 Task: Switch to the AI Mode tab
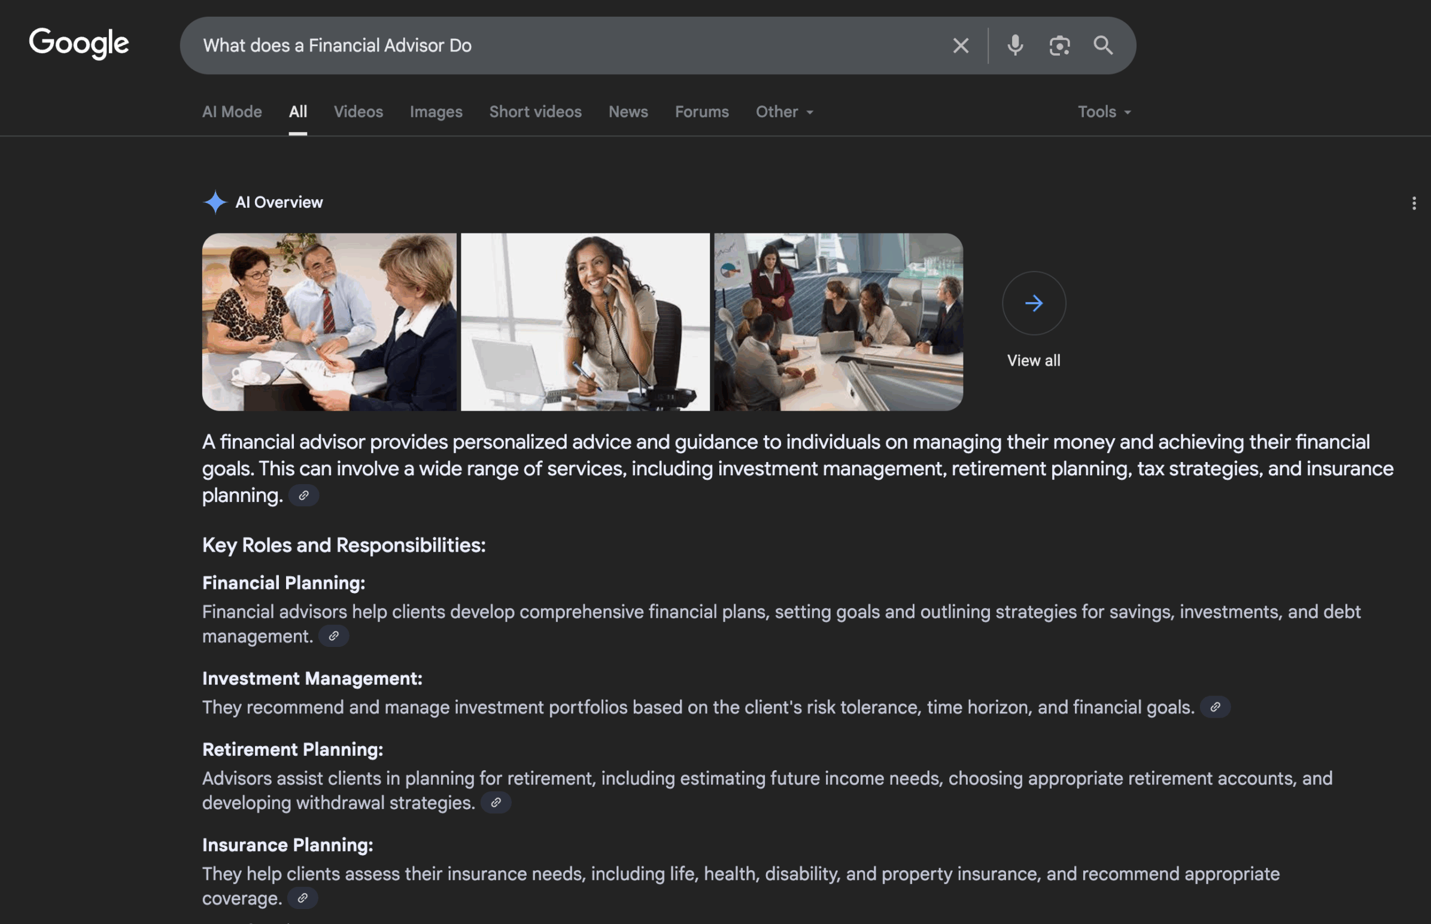tap(232, 111)
